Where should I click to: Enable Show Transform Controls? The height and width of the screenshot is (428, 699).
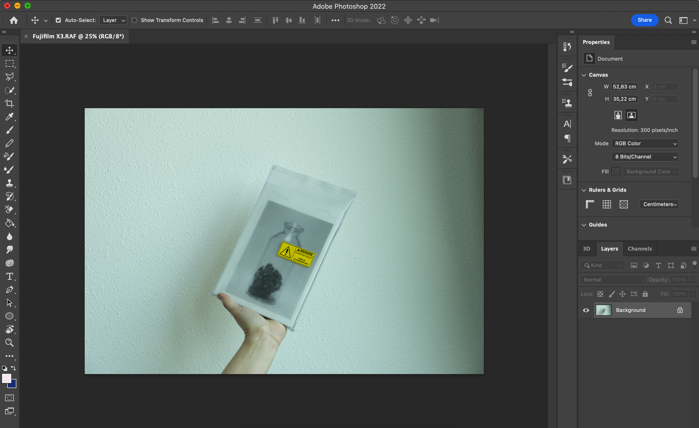click(x=135, y=20)
